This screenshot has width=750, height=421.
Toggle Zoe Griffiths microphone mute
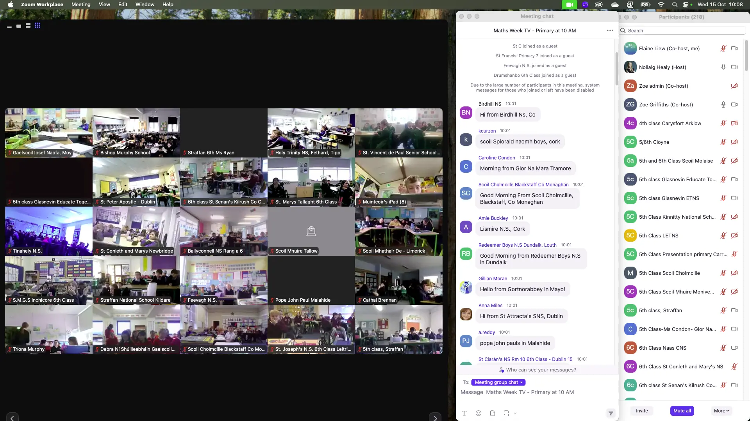pos(723,104)
